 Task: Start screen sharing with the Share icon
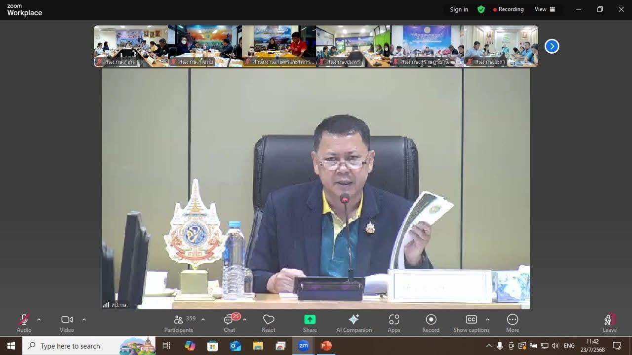tap(310, 319)
